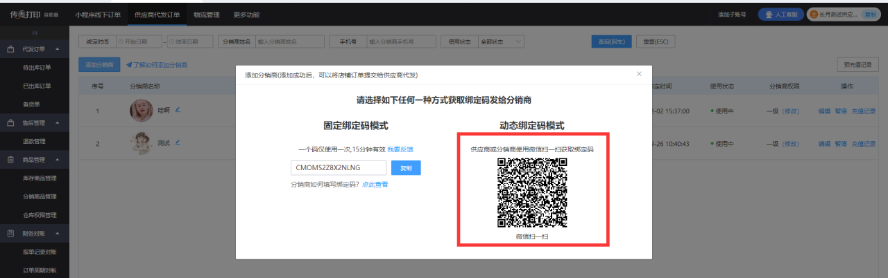Switch to 供应商代发订单 tab
The height and width of the screenshot is (278, 888).
157,14
